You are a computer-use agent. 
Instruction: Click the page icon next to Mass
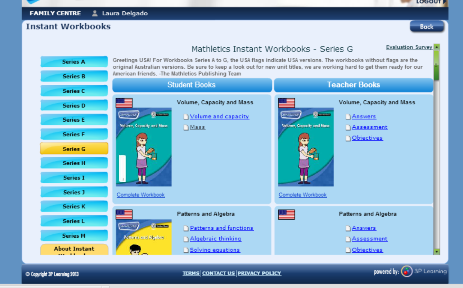point(185,127)
